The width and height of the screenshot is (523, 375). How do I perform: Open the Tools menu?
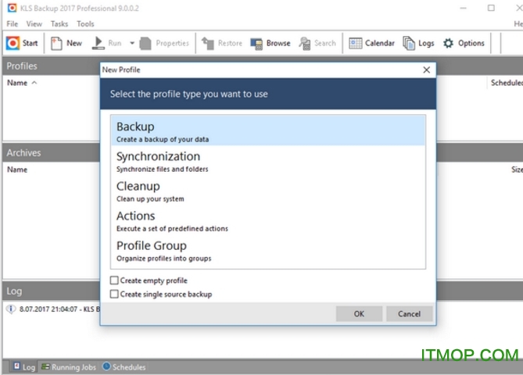tap(85, 24)
